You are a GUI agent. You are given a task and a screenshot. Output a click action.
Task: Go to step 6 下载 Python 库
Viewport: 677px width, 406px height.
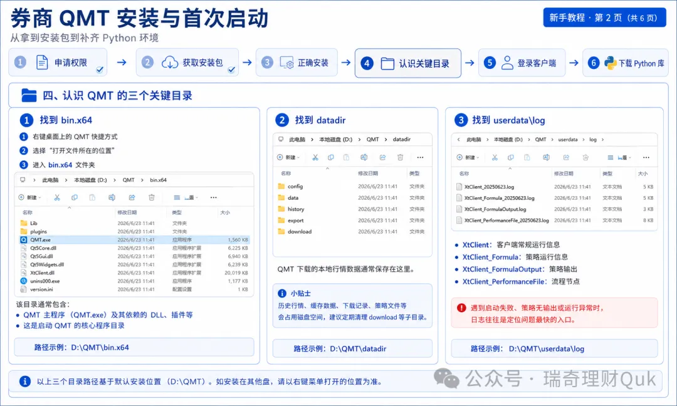tap(626, 63)
